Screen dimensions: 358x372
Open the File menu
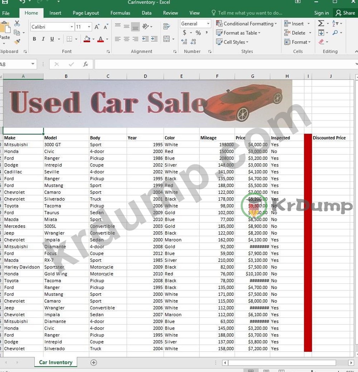click(6, 13)
